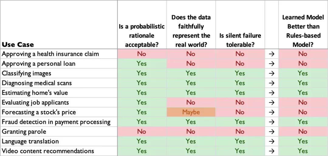Select 'Approving a health insurance claim' cell
The width and height of the screenshot is (328, 156).
click(x=50, y=54)
